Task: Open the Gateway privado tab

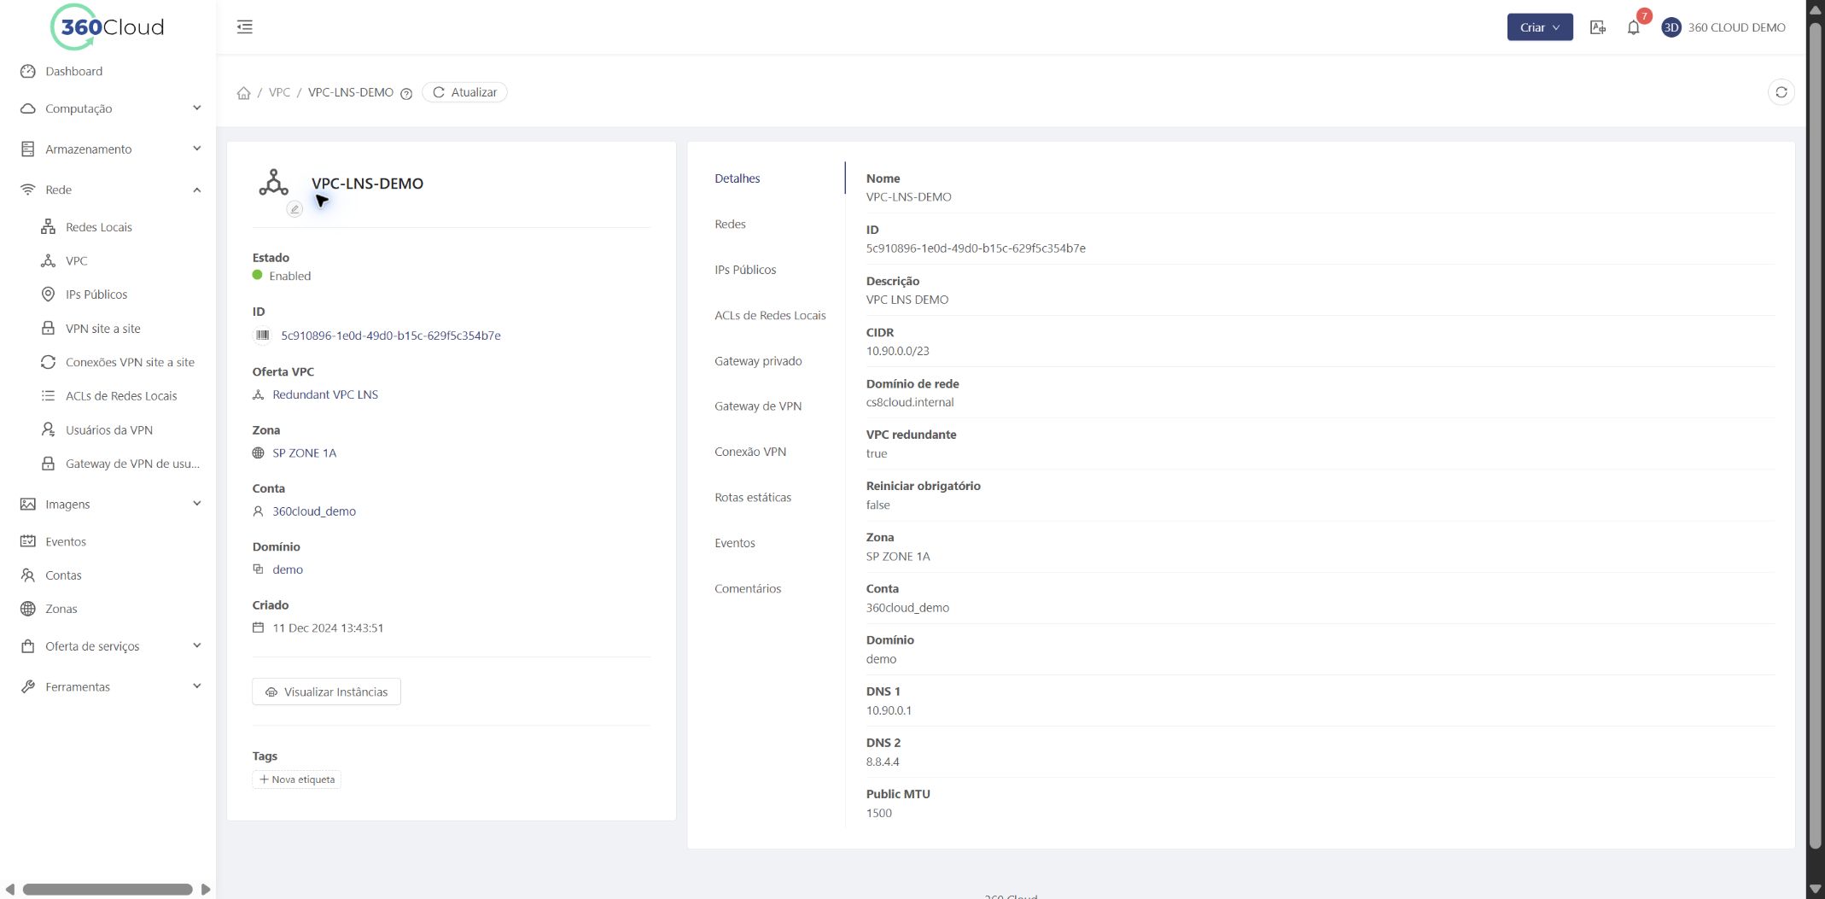Action: coord(758,361)
